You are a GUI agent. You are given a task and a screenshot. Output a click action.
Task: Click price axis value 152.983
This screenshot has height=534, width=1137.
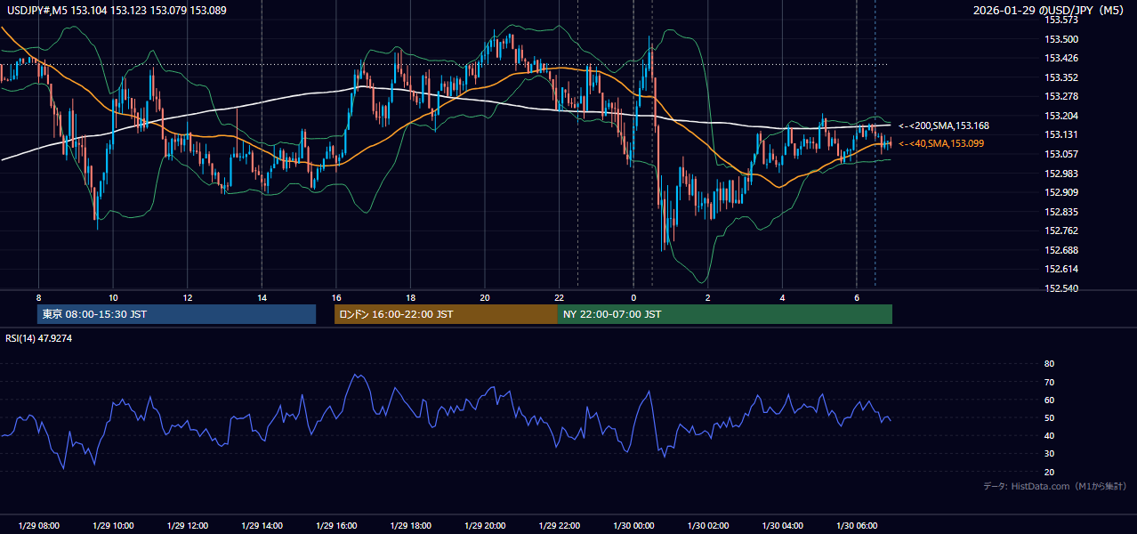[x=1060, y=174]
